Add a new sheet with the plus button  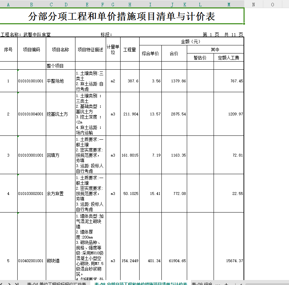pyautogui.click(x=227, y=284)
